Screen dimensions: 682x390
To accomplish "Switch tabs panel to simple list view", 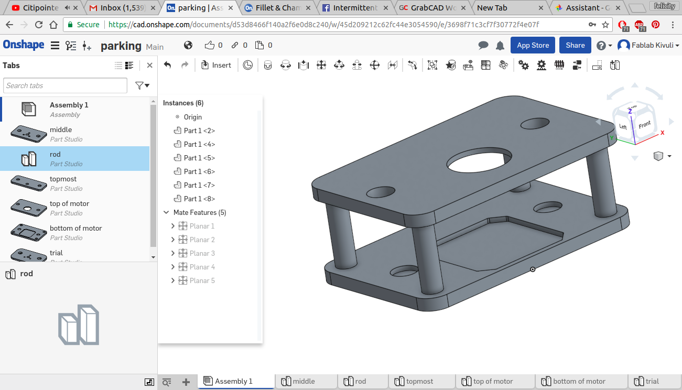I will point(118,66).
